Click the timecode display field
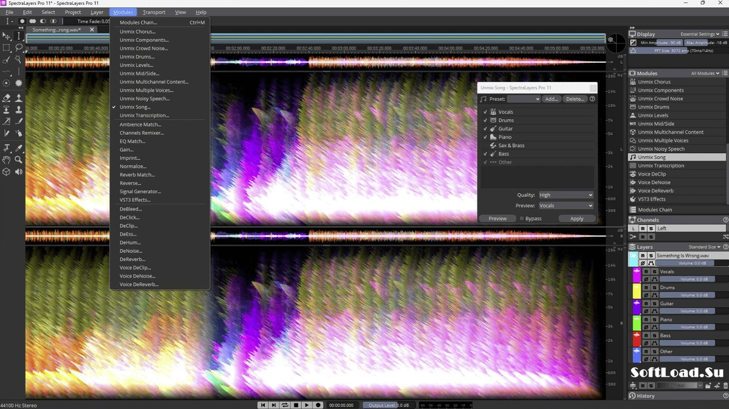This screenshot has height=409, width=729. coord(341,405)
